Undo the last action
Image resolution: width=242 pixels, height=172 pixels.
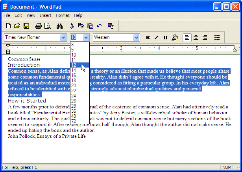99,26
